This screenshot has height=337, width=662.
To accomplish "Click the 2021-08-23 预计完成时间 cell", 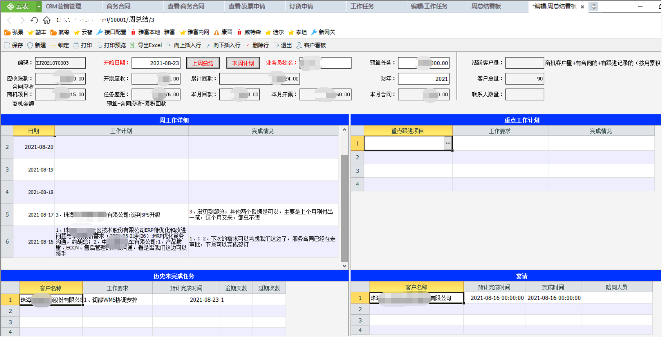I will 186,300.
